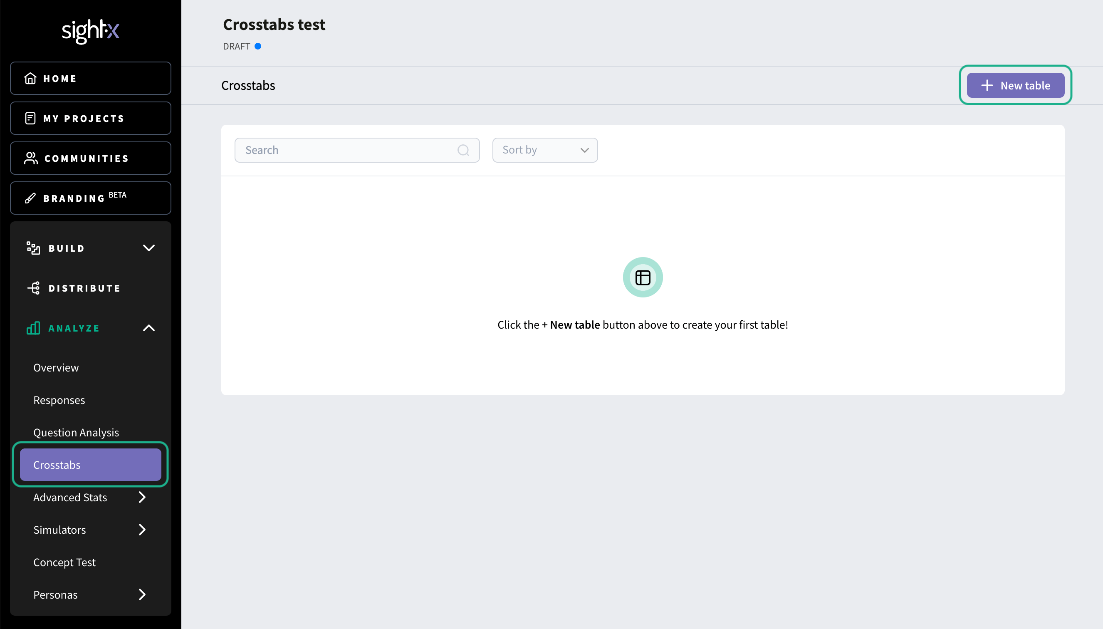This screenshot has width=1103, height=629.
Task: Expand the Build section chevron
Action: [x=148, y=248]
